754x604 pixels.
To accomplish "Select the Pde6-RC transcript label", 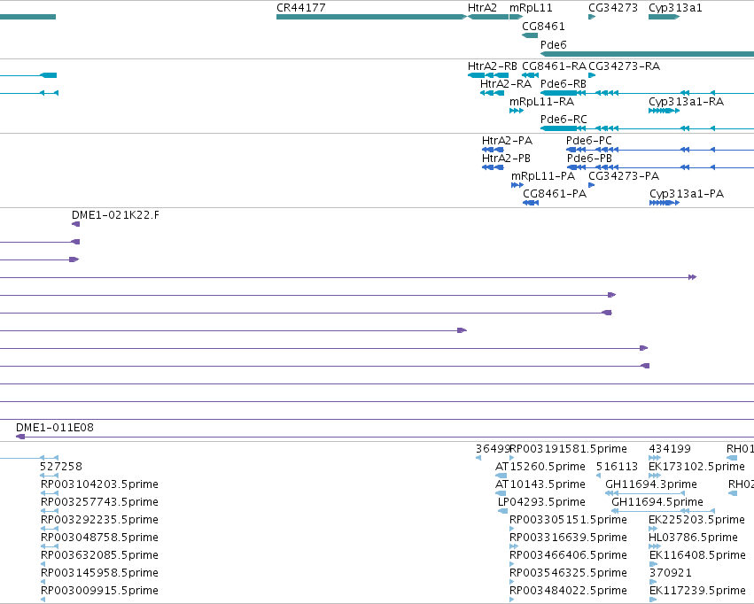I will point(564,119).
